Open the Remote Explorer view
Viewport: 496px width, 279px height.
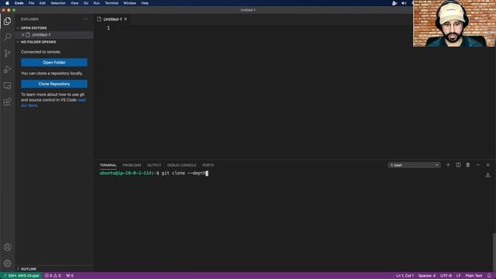pos(7,85)
